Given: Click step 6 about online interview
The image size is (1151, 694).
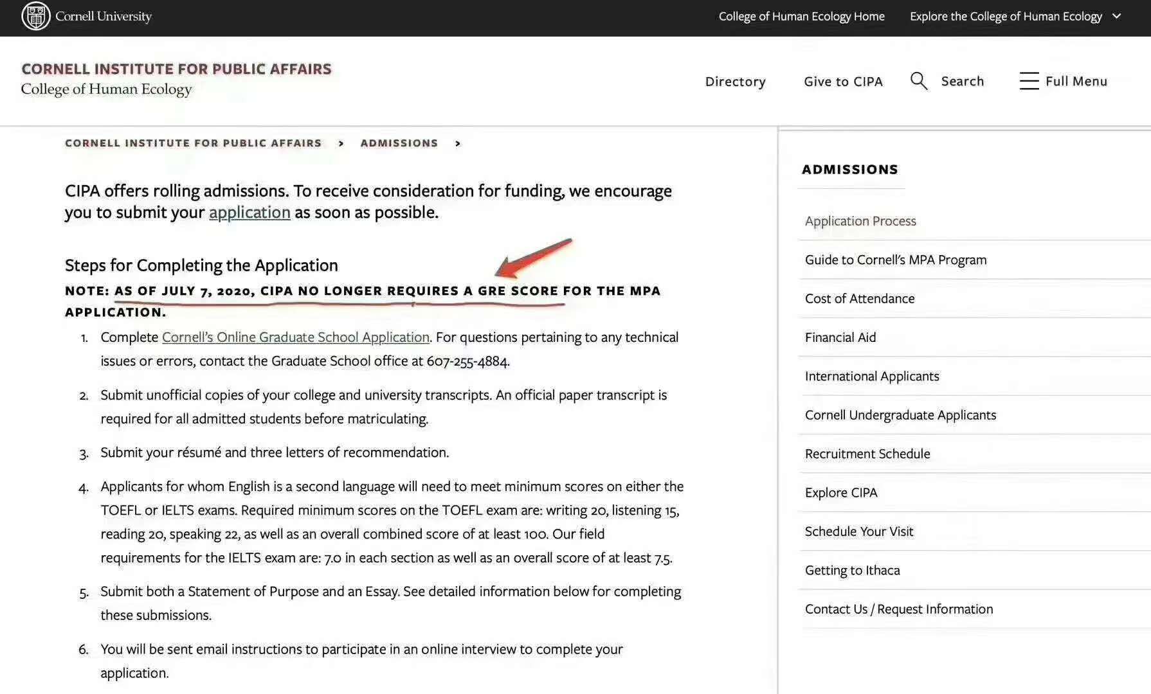Looking at the screenshot, I should 361,661.
